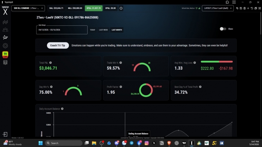Click the Profit Factor help icon
The image size is (262, 147).
point(121,87)
